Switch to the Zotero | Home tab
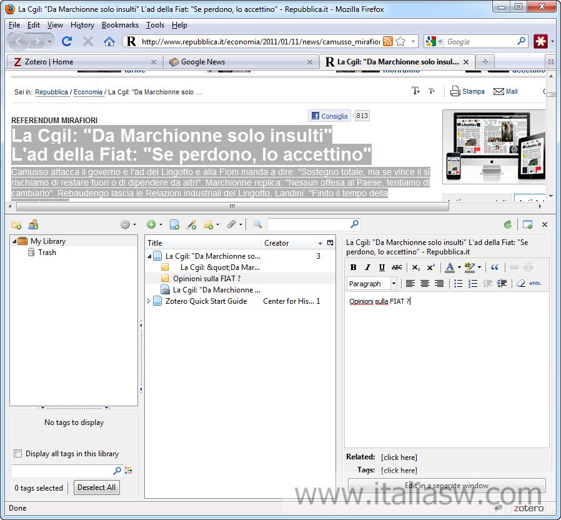Viewport: 561px width, 520px height. click(x=84, y=62)
